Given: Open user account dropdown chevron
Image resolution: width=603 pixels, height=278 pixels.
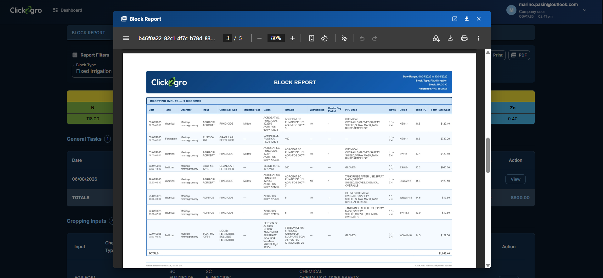Looking at the screenshot, I should point(584,10).
